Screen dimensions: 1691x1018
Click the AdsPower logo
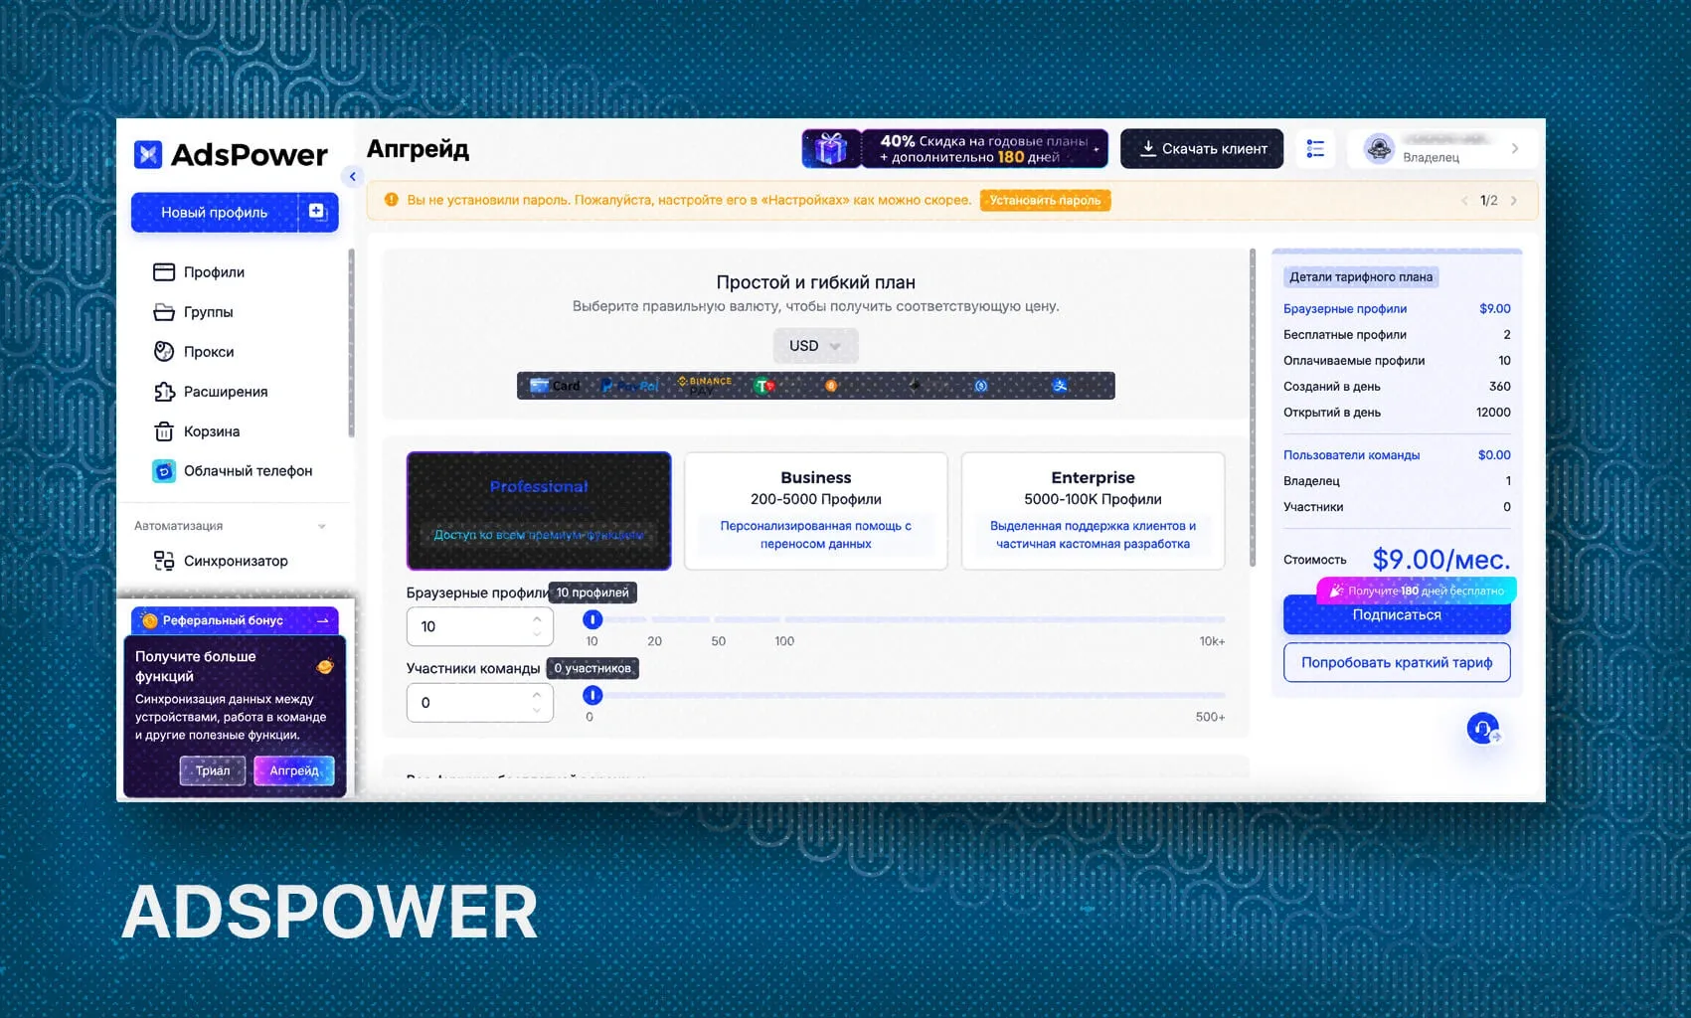point(231,154)
